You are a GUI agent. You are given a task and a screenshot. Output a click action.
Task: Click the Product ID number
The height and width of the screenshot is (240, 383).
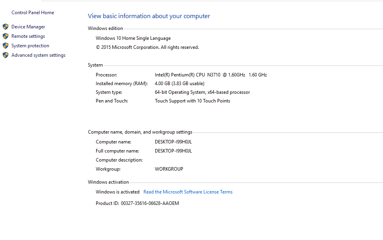pyautogui.click(x=150, y=203)
